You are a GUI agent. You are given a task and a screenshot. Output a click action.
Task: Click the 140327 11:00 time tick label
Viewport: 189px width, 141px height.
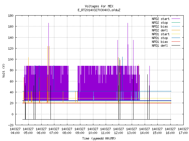pos(106,131)
